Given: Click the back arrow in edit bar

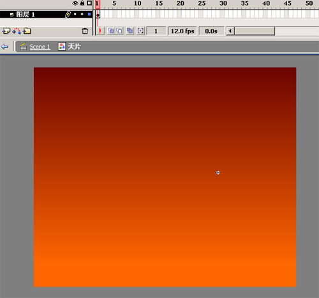Looking at the screenshot, I should (x=4, y=47).
